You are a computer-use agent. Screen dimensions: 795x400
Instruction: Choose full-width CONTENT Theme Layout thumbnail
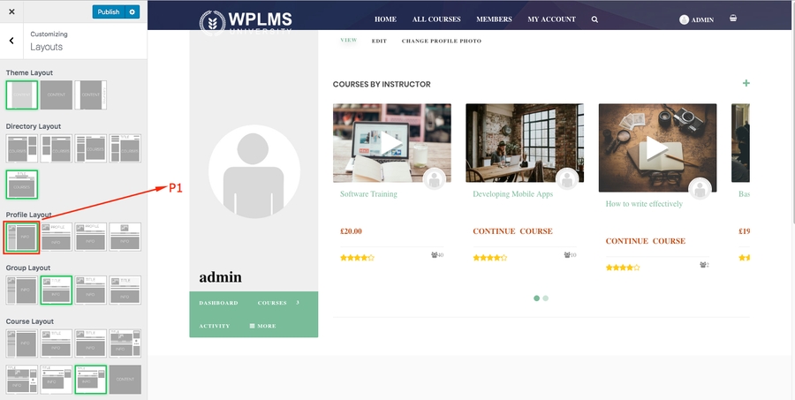coord(57,94)
